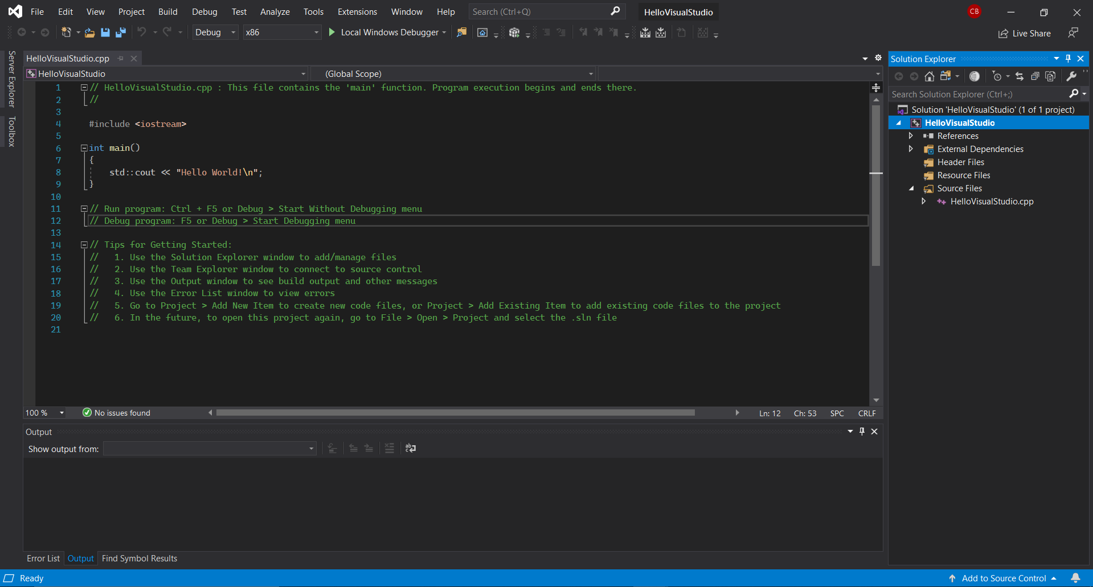Viewport: 1093px width, 587px height.
Task: Expand the References node
Action: (x=911, y=136)
